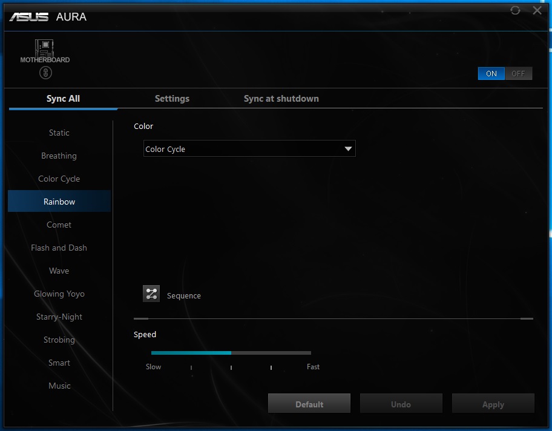Open the Color Cycle dropdown

tap(249, 148)
